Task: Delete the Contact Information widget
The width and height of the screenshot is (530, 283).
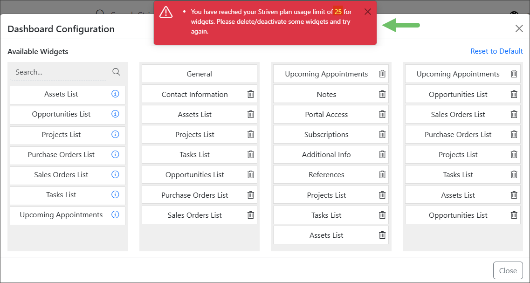Action: click(x=250, y=94)
